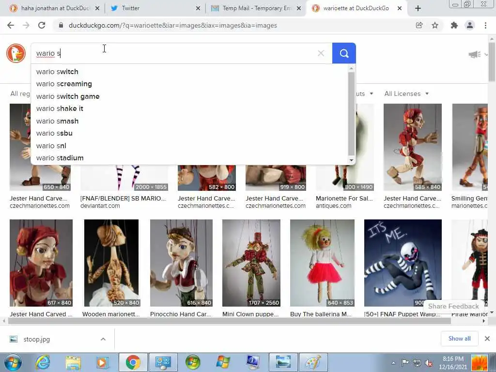The height and width of the screenshot is (372, 496).
Task: Open the extensions puzzle icon
Action: 454,25
